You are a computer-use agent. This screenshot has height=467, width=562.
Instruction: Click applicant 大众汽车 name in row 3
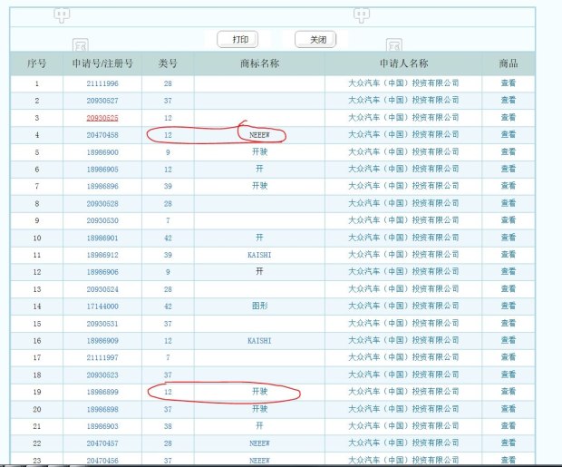403,118
